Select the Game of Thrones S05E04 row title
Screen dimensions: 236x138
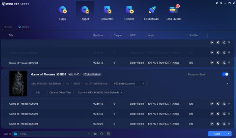(24, 124)
